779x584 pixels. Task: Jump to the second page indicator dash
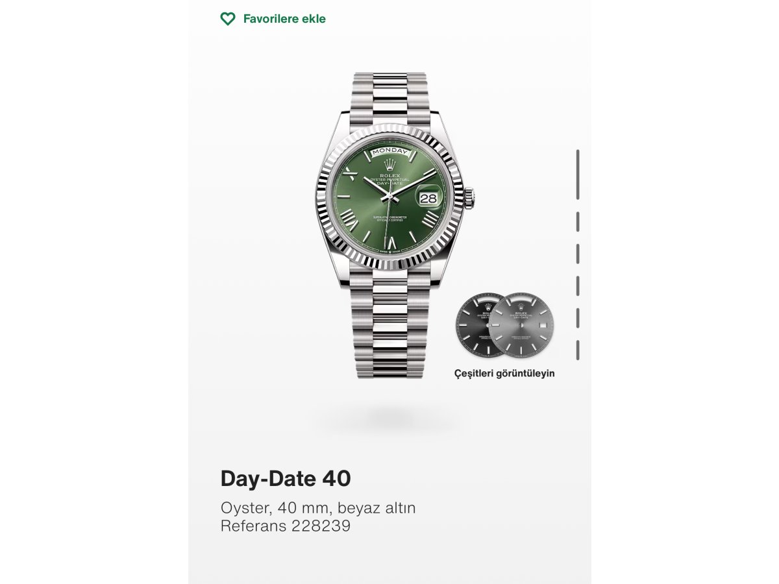click(x=577, y=221)
